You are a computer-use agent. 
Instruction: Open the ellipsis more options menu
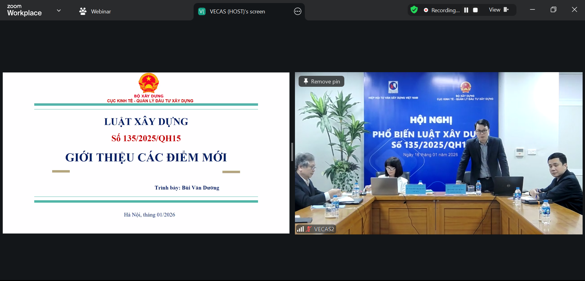(297, 12)
